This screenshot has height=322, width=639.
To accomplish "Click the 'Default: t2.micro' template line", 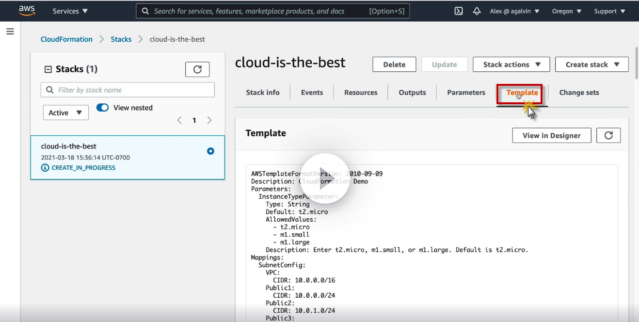I will (297, 212).
